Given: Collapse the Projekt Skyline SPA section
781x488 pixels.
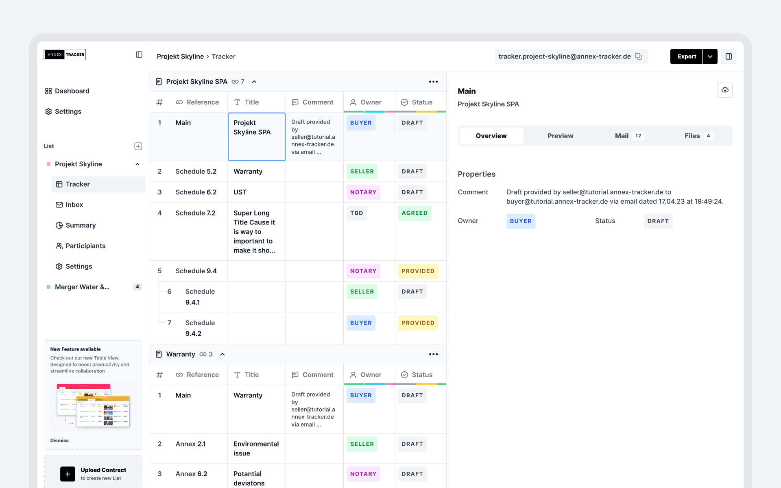Looking at the screenshot, I should click(254, 82).
